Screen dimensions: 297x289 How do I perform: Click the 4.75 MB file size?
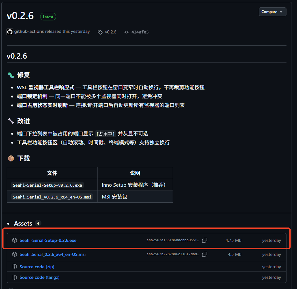tap(233, 240)
